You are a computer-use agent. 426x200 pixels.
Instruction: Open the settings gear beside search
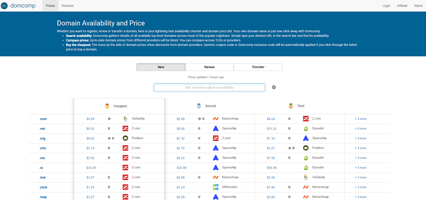274,87
